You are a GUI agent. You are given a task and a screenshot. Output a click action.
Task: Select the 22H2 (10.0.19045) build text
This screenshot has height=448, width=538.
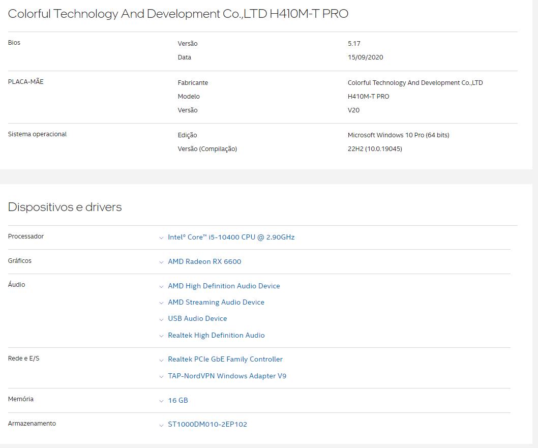pyautogui.click(x=375, y=149)
